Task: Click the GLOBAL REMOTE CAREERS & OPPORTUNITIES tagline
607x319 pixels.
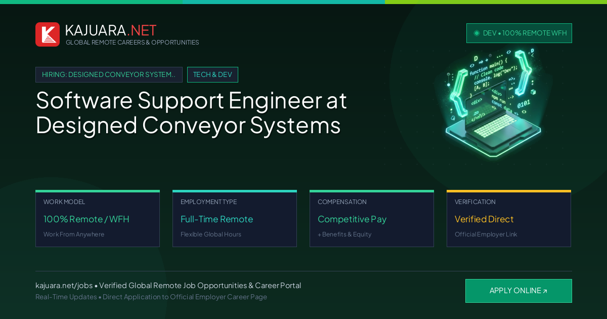Action: tap(133, 43)
